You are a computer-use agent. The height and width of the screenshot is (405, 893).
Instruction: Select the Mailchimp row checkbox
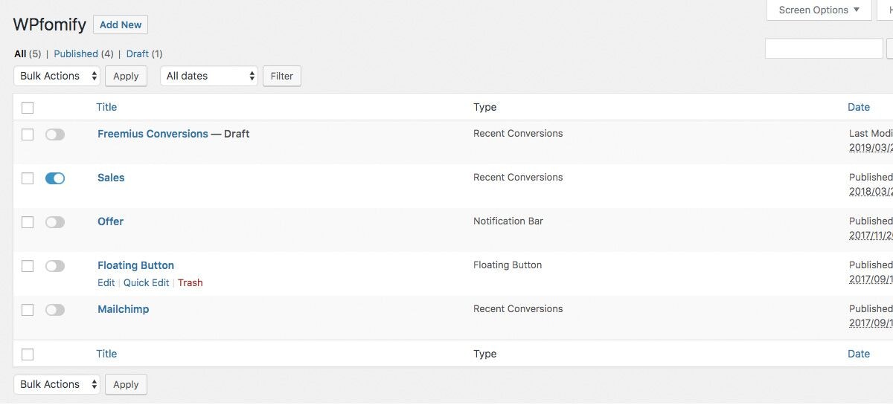tap(28, 310)
